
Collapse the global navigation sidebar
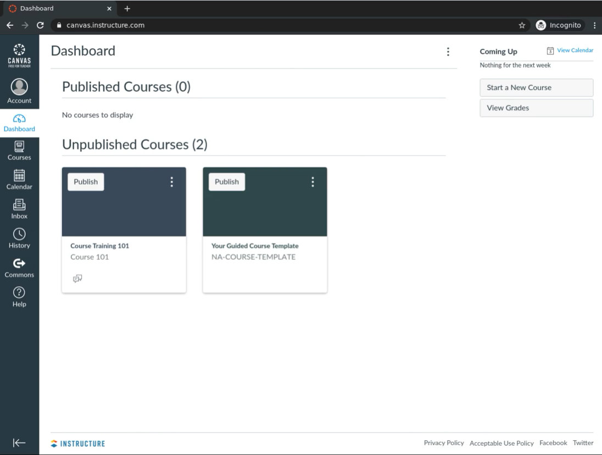click(19, 443)
